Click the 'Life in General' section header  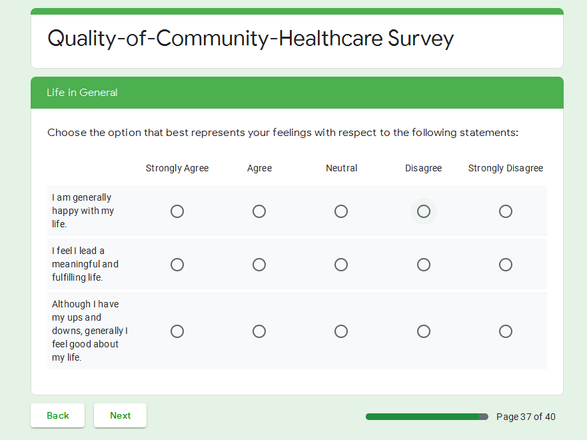pyautogui.click(x=82, y=93)
